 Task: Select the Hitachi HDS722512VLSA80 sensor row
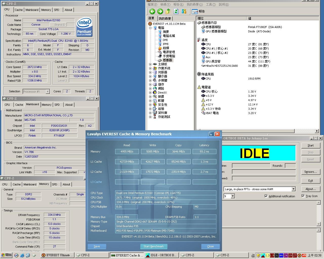tap(219, 66)
